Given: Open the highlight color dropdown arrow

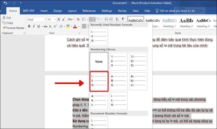Looking at the screenshot, I should pyautogui.click(x=72, y=26).
